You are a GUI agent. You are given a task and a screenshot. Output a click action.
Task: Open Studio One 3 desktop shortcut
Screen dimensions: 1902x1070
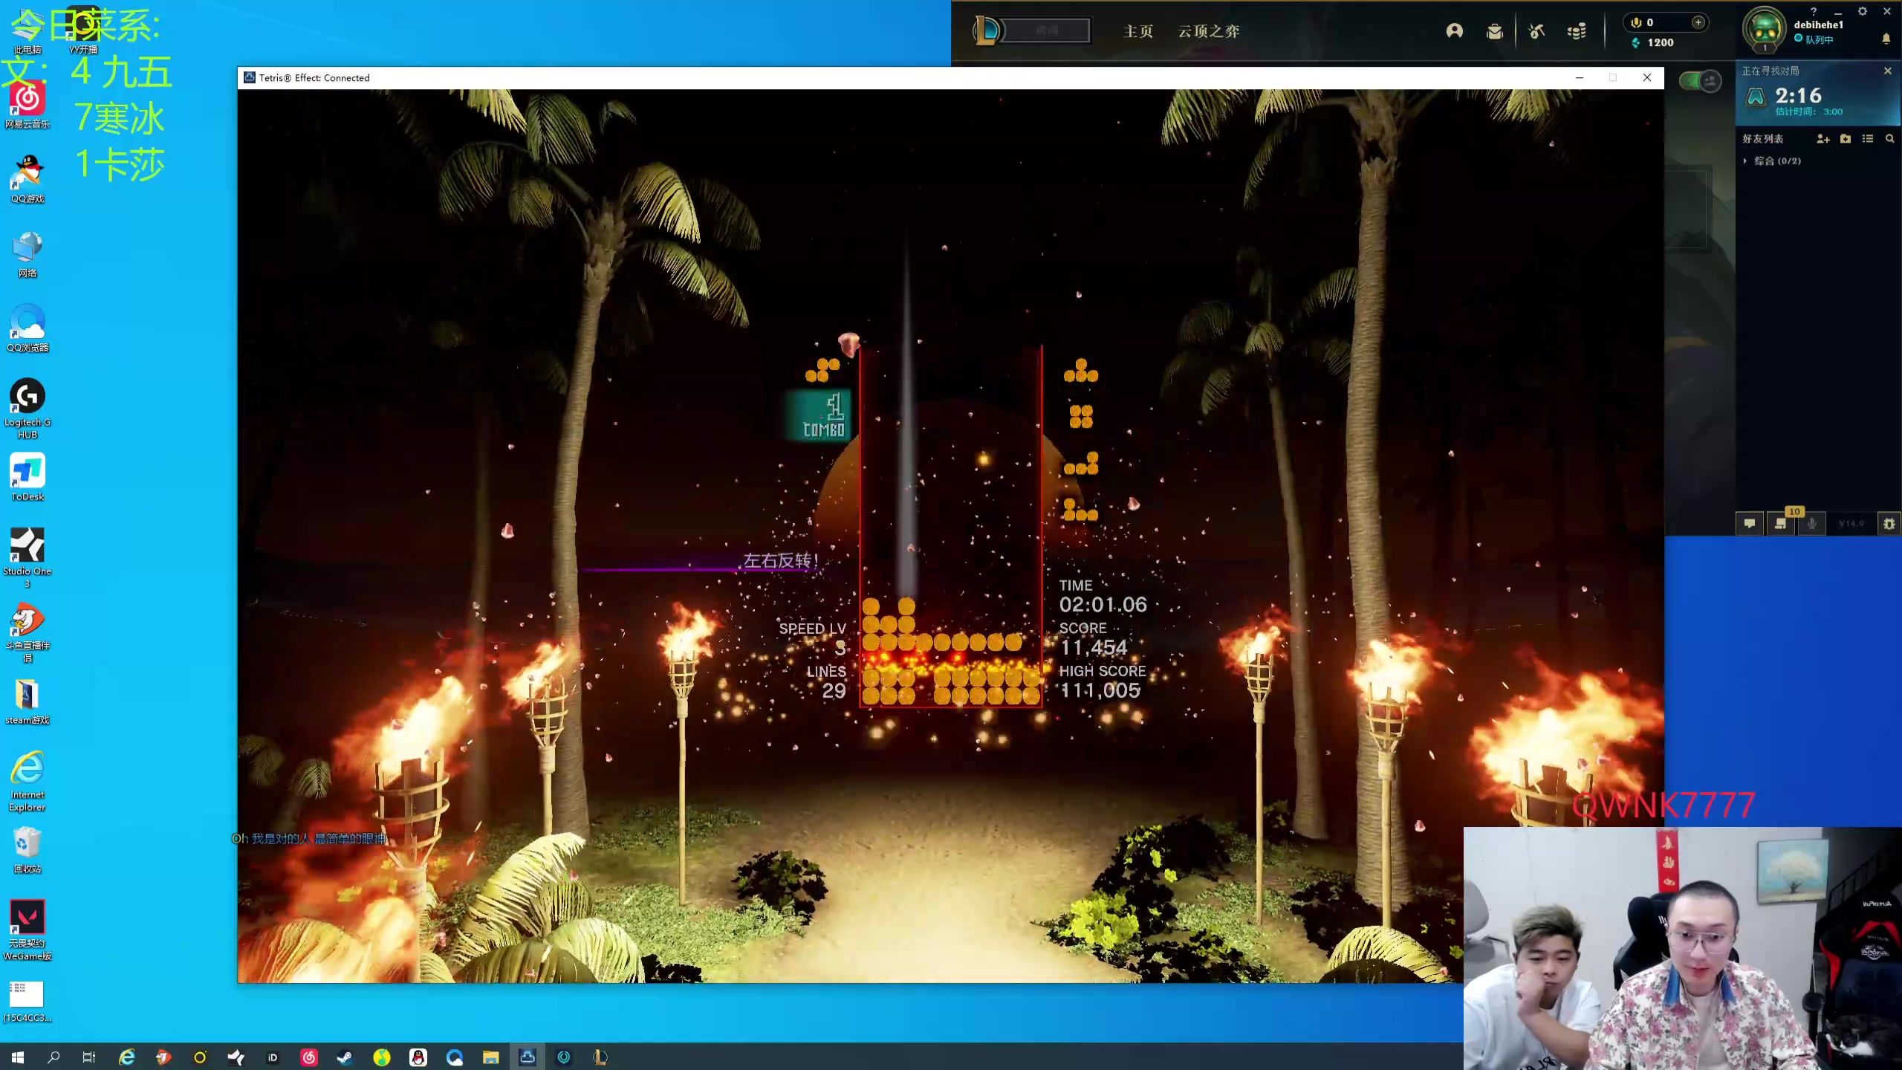(27, 557)
